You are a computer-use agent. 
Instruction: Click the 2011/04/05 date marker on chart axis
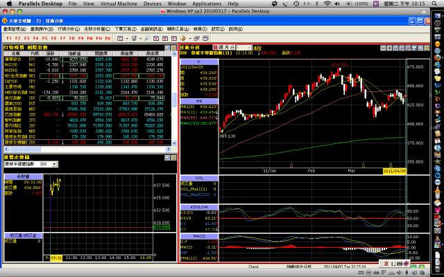click(395, 171)
